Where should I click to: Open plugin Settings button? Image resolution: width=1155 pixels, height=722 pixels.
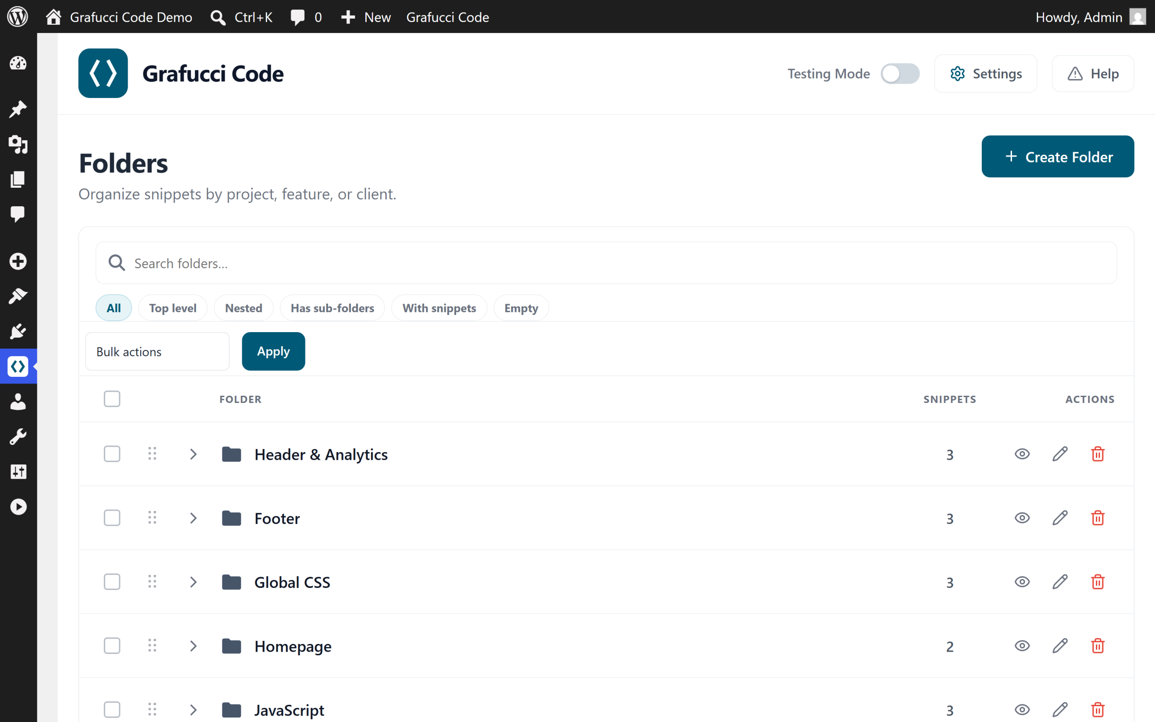985,74
